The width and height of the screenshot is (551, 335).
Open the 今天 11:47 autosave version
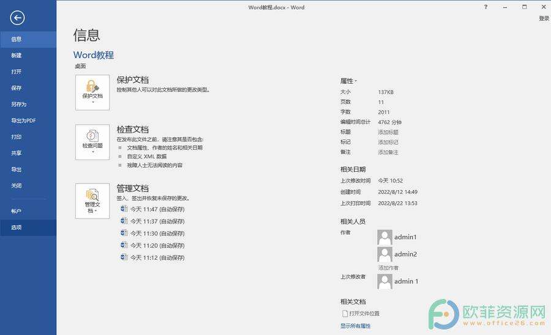pyautogui.click(x=152, y=210)
